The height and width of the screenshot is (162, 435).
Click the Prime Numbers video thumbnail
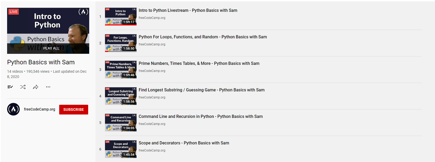(121, 69)
